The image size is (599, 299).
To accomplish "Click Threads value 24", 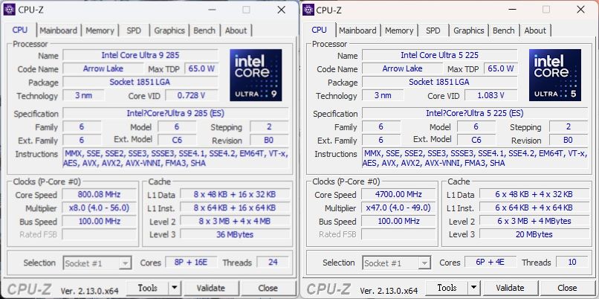I will pyautogui.click(x=273, y=263).
